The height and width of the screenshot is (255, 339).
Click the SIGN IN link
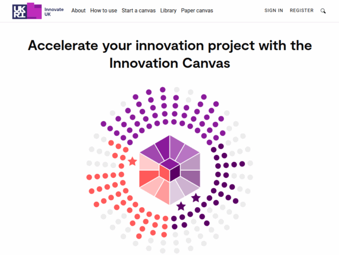click(x=274, y=10)
